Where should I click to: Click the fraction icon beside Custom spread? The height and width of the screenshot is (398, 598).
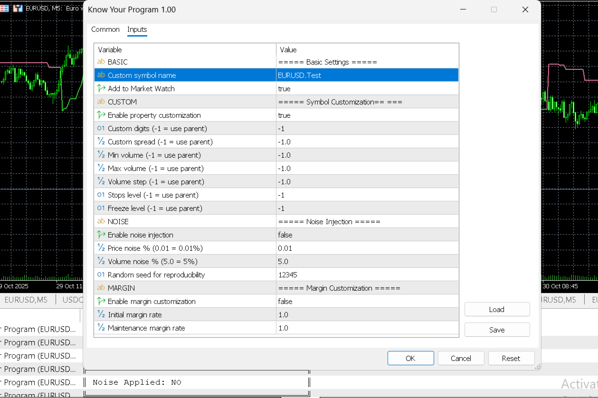click(101, 142)
